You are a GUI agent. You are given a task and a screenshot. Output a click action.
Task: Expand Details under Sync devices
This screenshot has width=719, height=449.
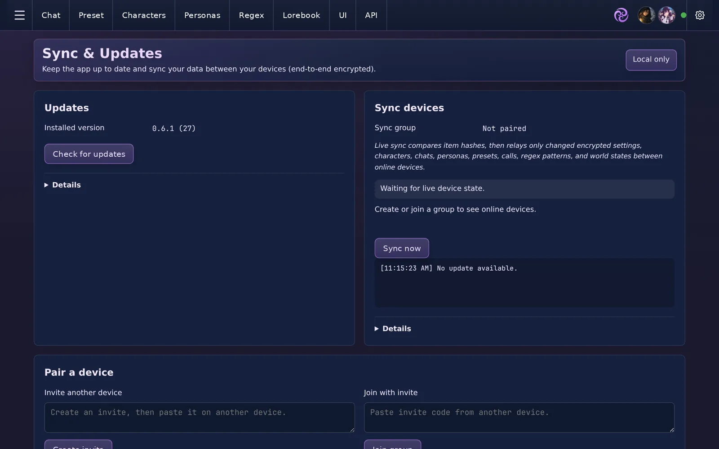coord(393,329)
